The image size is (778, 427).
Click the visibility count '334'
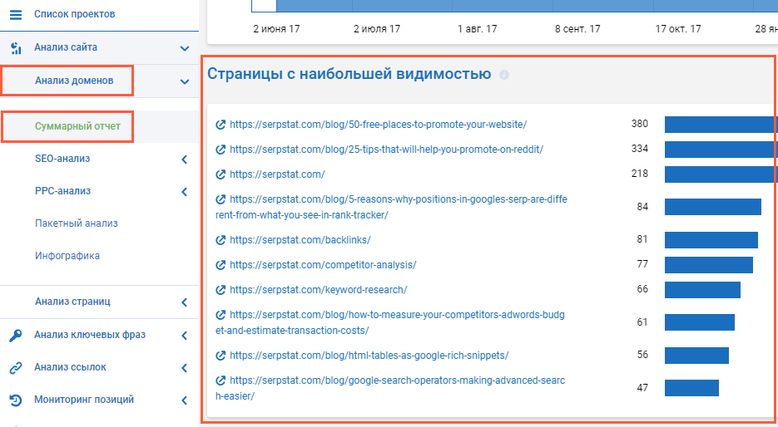pos(640,149)
